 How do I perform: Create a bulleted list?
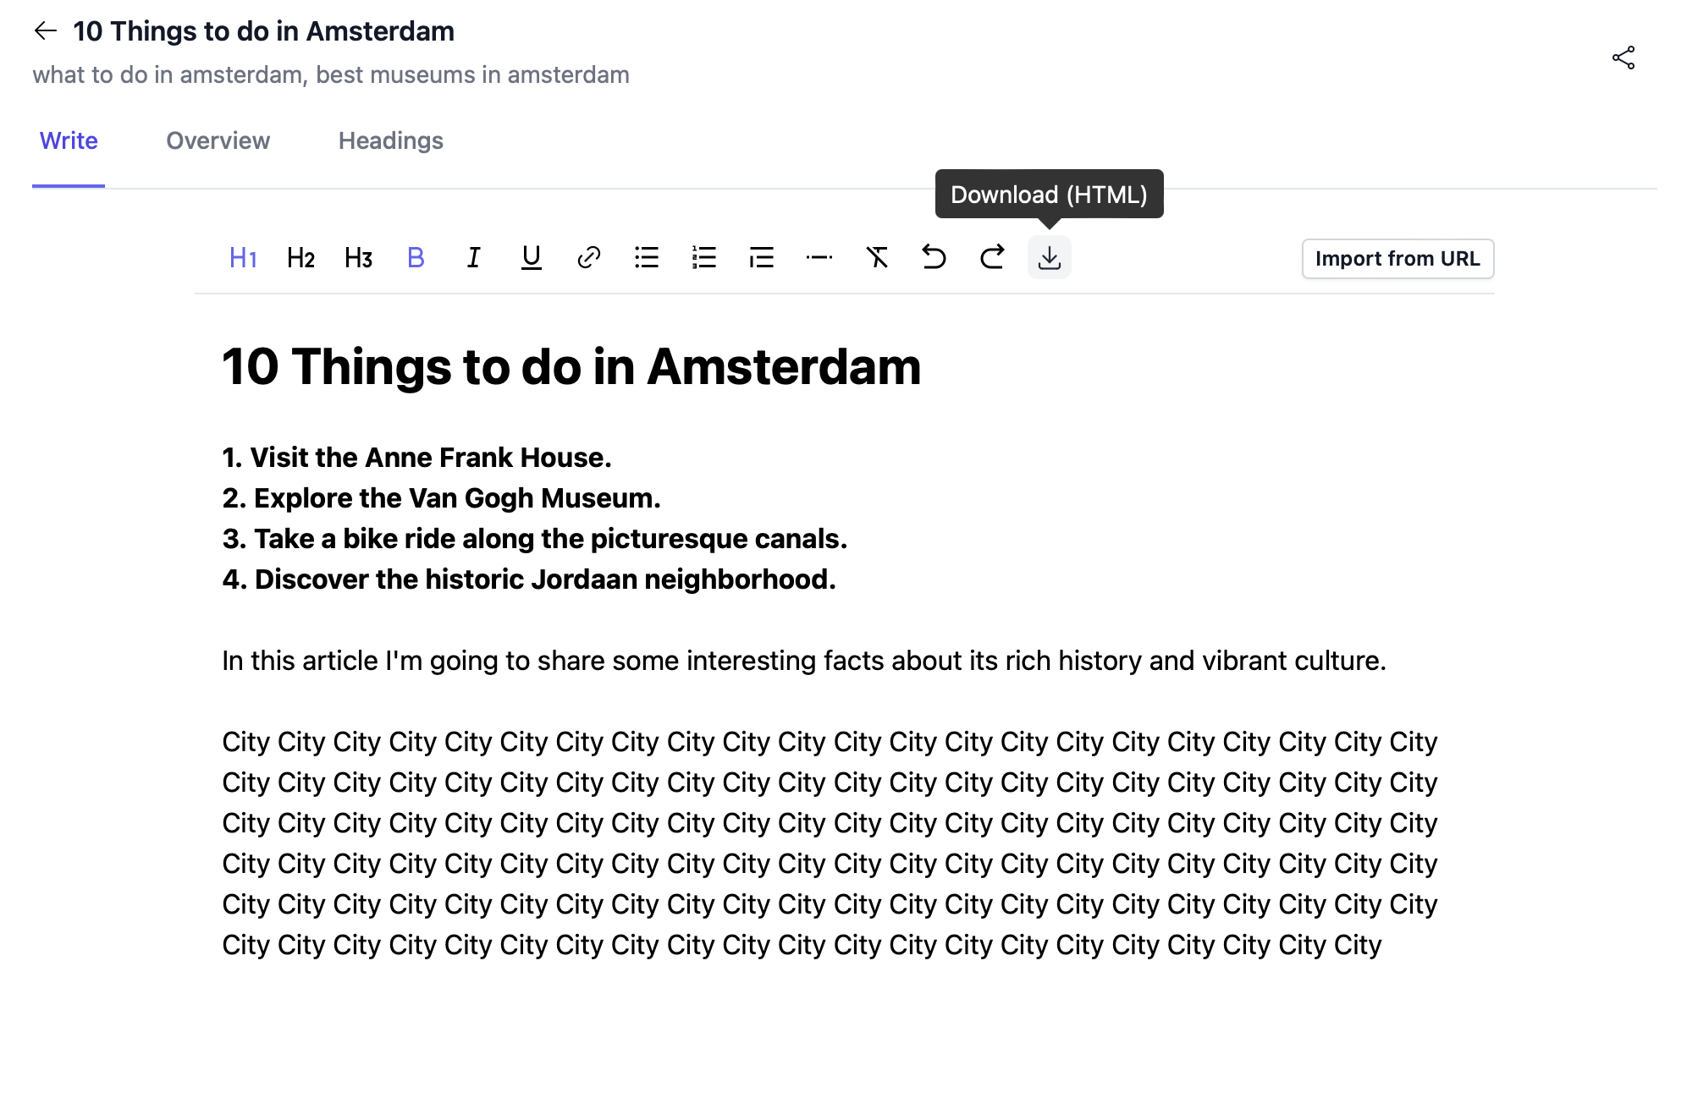point(646,258)
